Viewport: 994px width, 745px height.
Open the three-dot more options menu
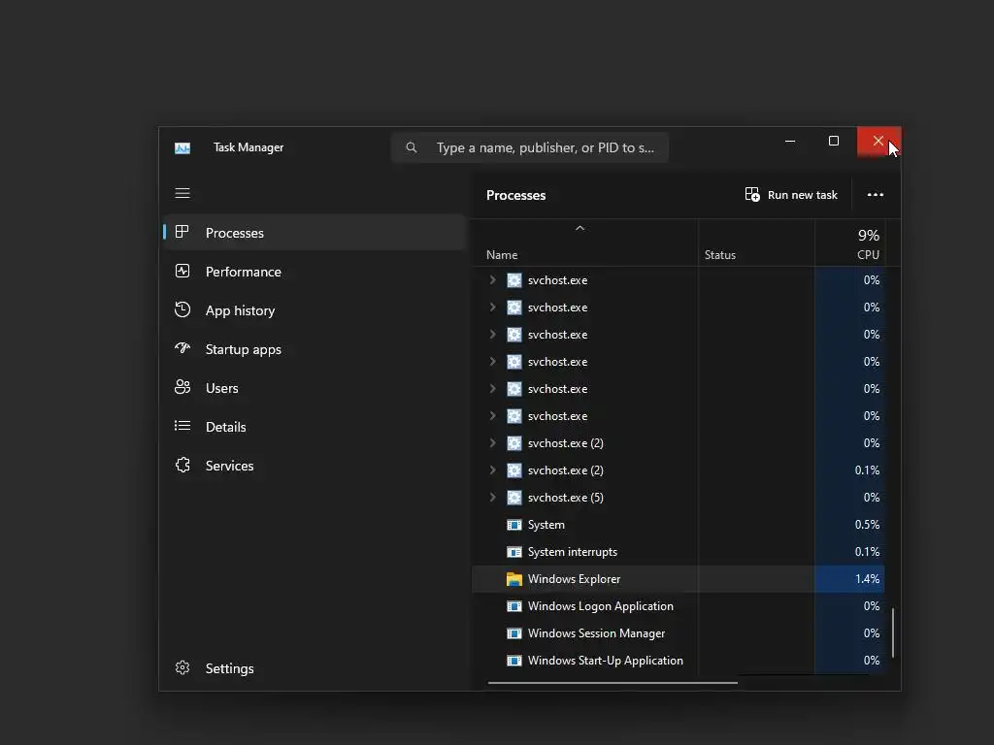(875, 194)
